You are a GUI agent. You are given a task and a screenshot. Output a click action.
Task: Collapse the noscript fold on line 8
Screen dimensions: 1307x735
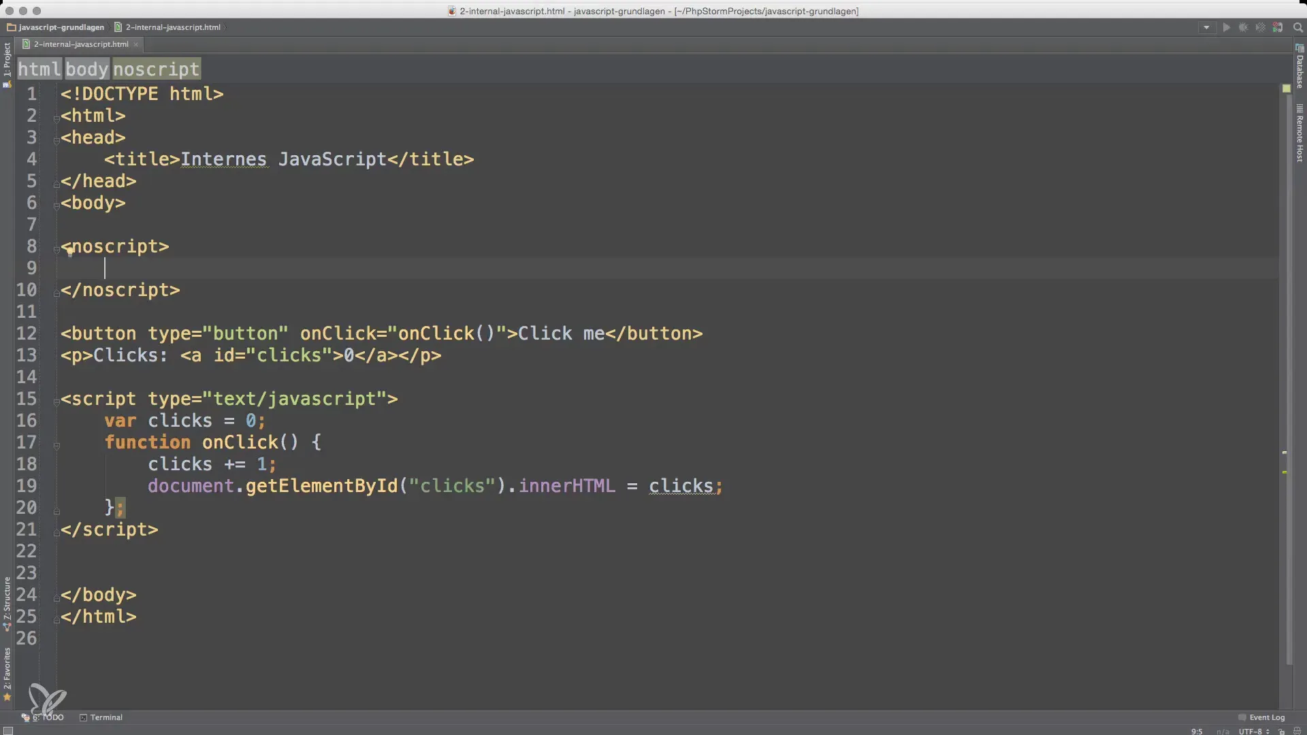pyautogui.click(x=57, y=249)
